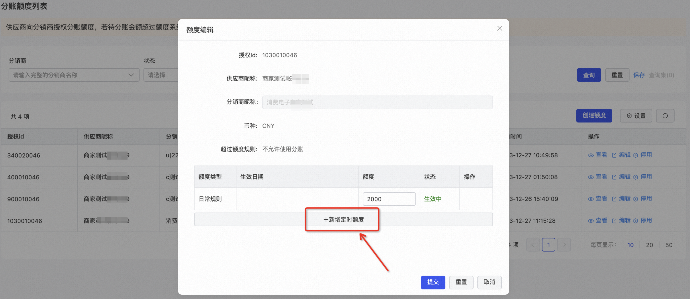View the row dated 3-12-26 15:40:09 via 查看
690x299 pixels.
[x=597, y=199]
